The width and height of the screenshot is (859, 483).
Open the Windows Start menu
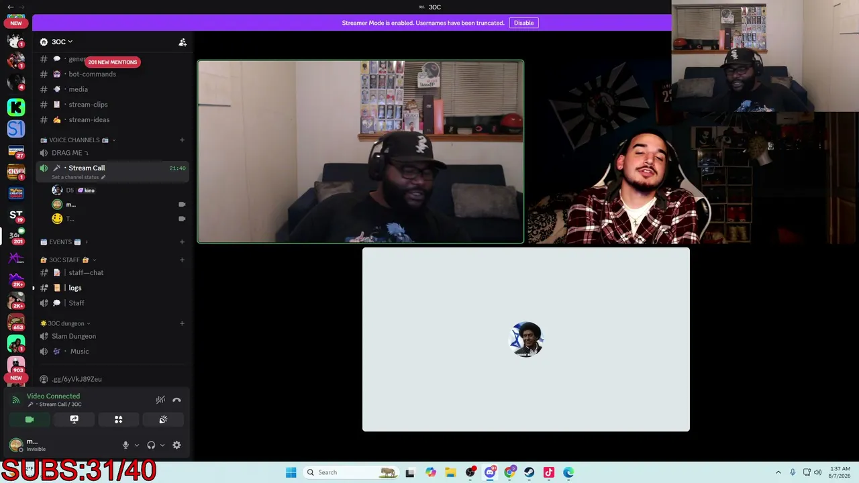click(x=291, y=472)
